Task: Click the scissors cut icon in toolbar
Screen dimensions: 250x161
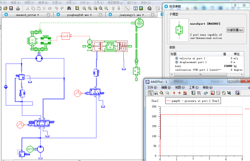Action: (x=28, y=8)
